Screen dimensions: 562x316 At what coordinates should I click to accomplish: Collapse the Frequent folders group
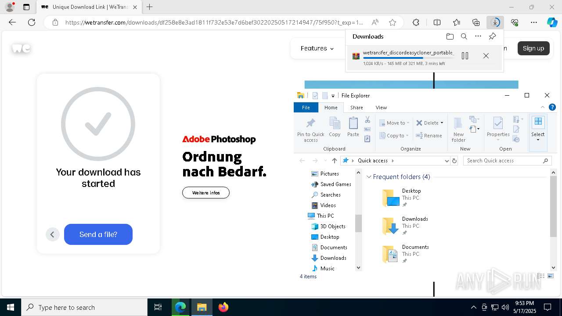369,177
